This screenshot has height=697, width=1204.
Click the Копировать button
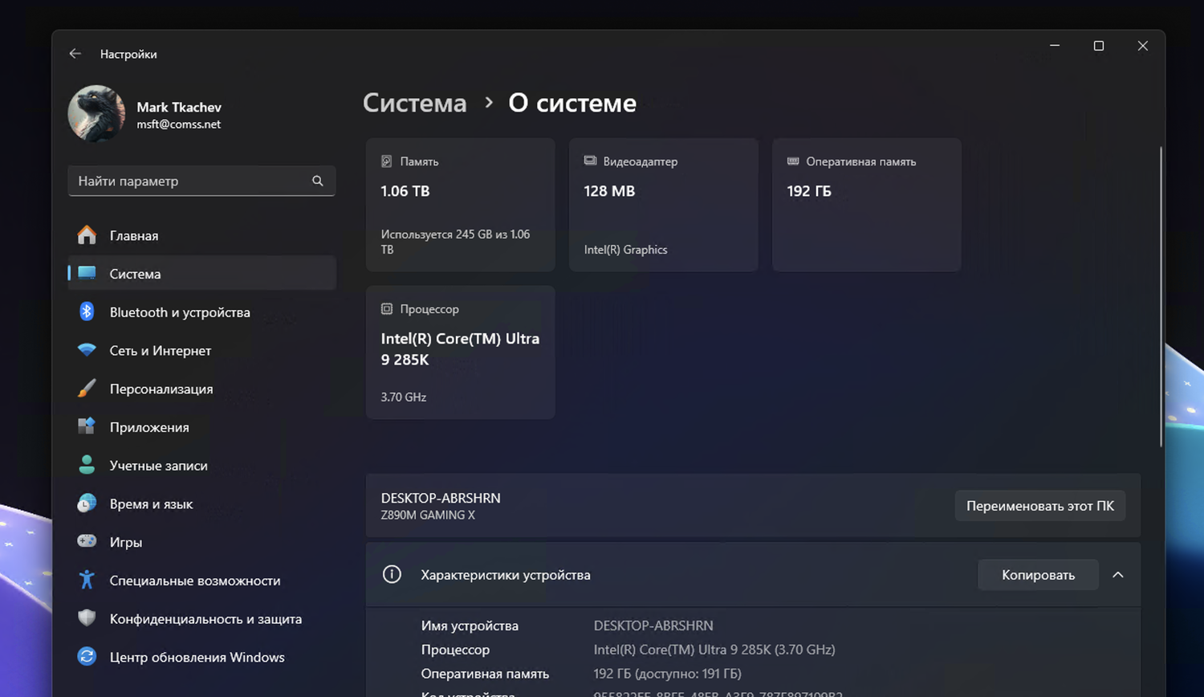click(x=1038, y=575)
